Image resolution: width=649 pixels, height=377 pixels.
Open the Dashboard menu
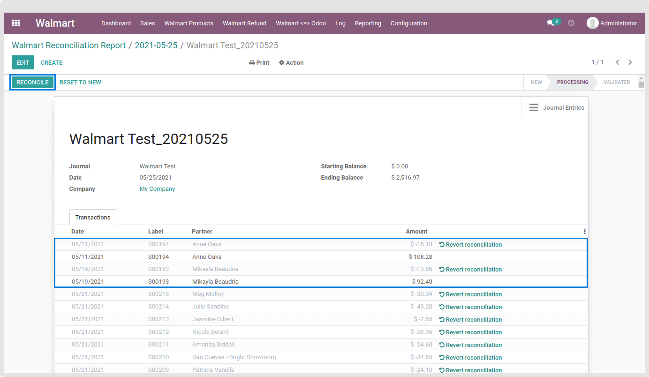(x=116, y=23)
